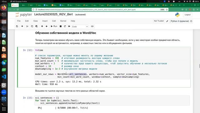Image resolution: width=200 pixels, height=113 pixels.
Task: Interrupt the kernel with stop square
Action: (61, 26)
